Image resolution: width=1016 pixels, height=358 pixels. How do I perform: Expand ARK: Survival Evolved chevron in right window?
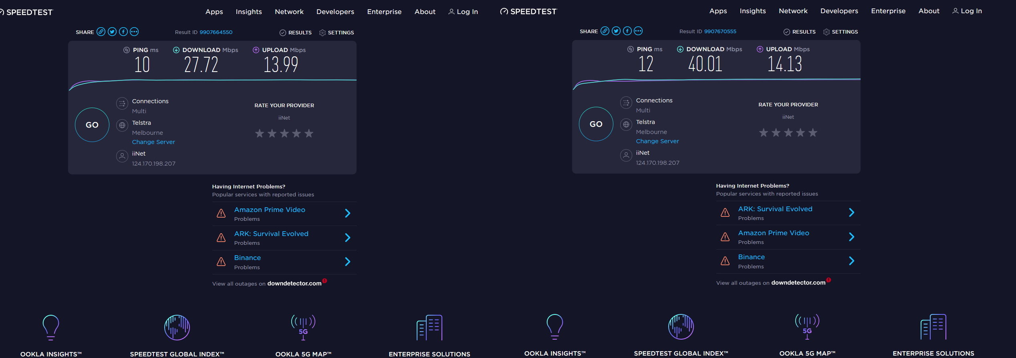click(852, 212)
